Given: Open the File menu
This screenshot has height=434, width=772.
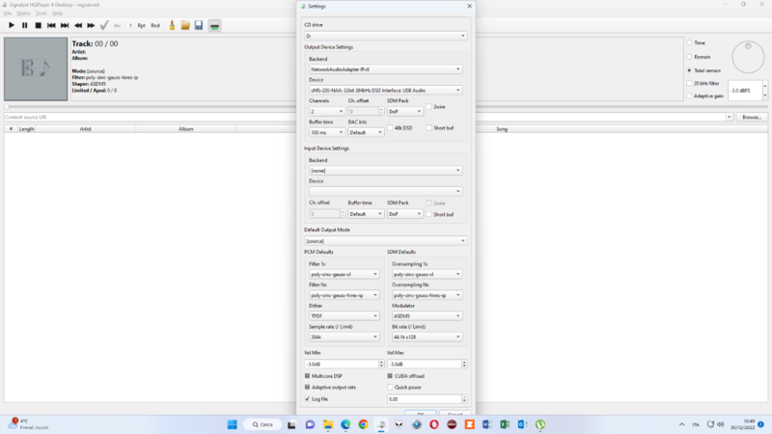Looking at the screenshot, I should (8, 14).
